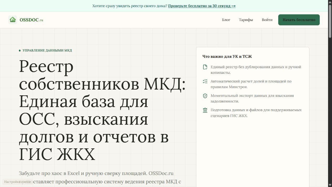
Task: Click the bank building icon beside Подготовка данных
Action: pyautogui.click(x=205, y=110)
